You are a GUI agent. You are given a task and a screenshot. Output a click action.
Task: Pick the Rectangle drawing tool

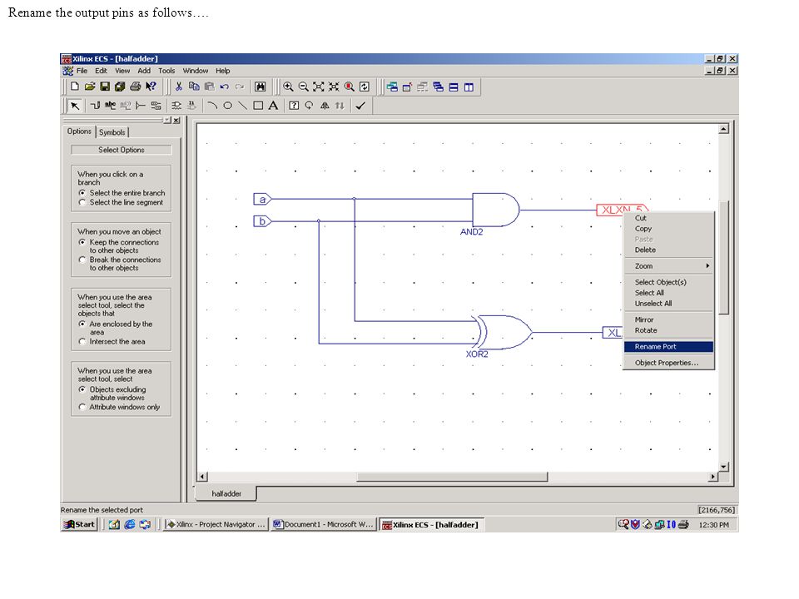click(258, 106)
